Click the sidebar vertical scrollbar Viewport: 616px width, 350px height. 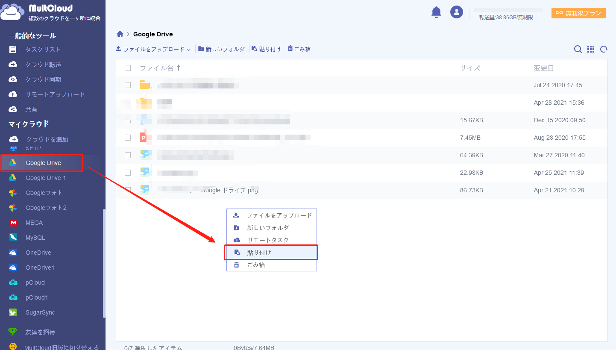pos(104,263)
